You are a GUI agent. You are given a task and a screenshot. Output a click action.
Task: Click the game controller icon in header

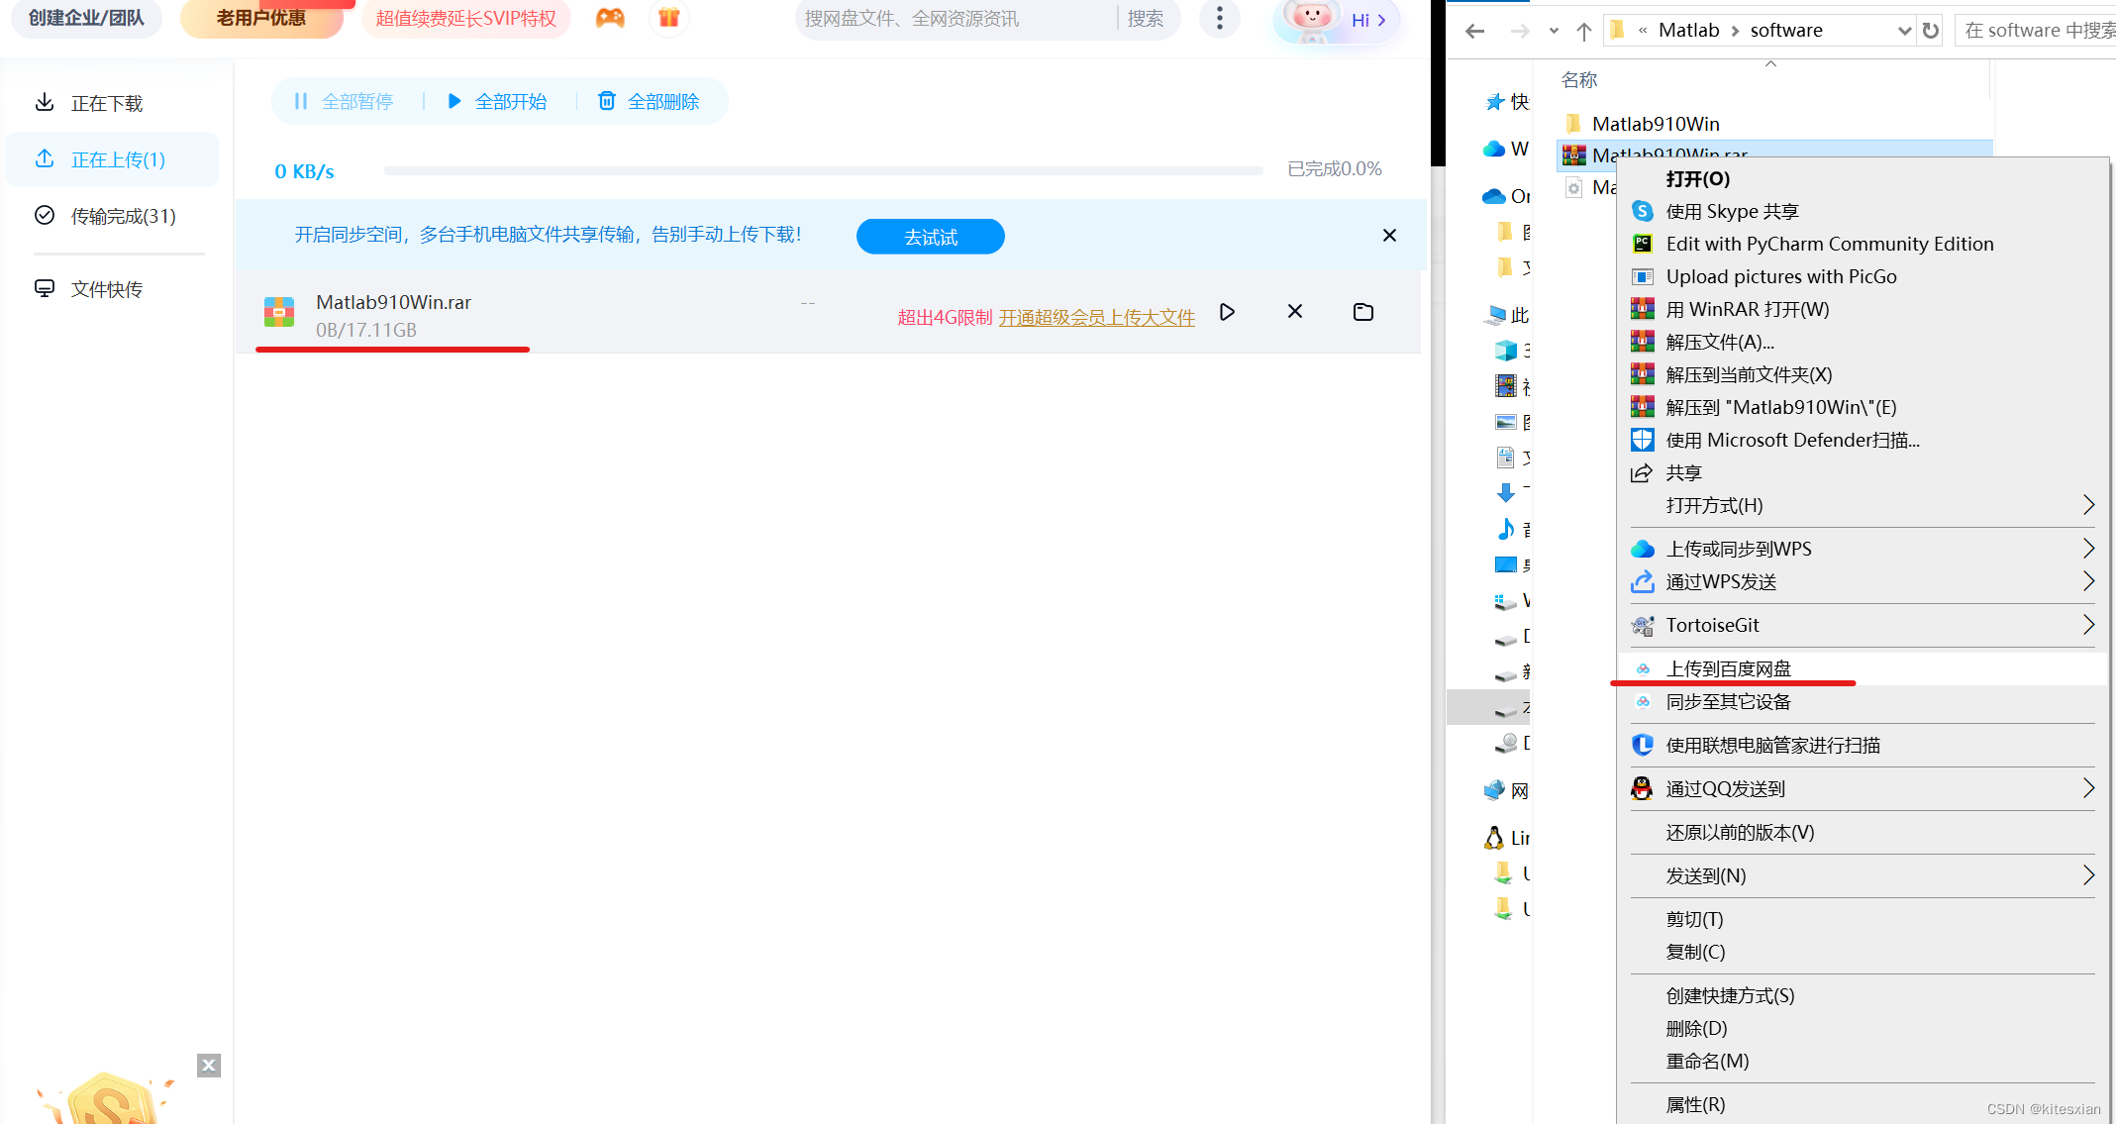(610, 18)
